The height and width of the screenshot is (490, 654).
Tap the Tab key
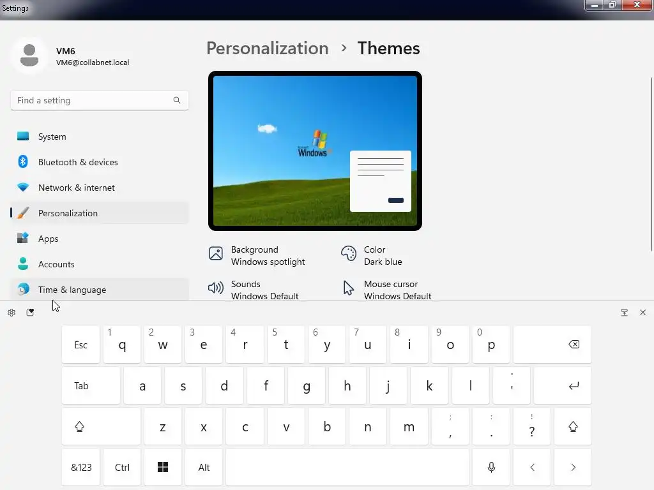pos(91,385)
